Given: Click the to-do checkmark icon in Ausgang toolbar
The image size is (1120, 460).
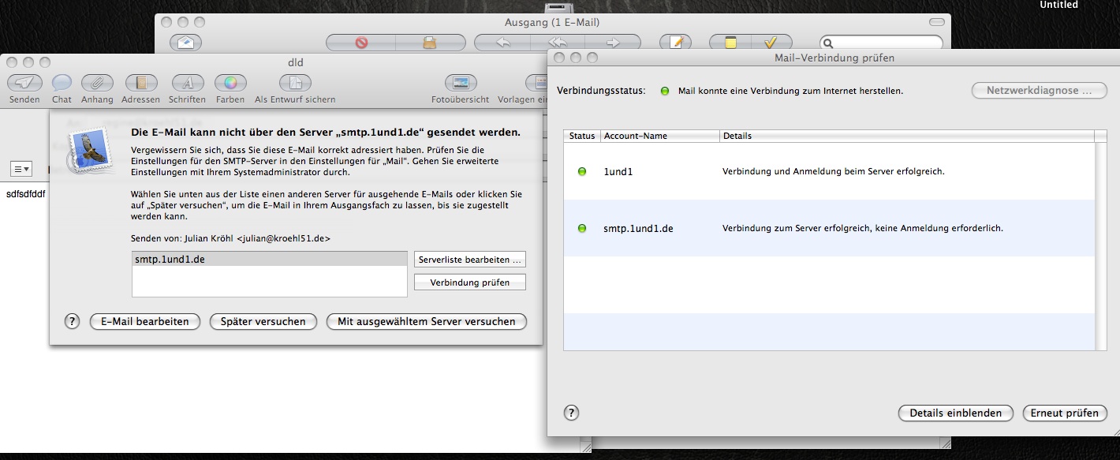Looking at the screenshot, I should [771, 43].
